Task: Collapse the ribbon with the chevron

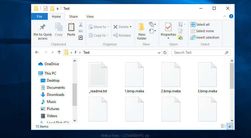Action: point(225,16)
